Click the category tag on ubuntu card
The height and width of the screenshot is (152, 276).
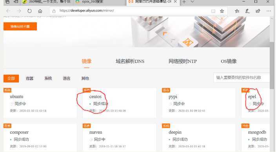point(7,90)
